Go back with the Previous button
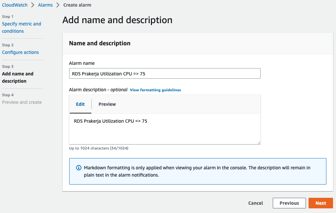336x213 pixels. tap(289, 203)
